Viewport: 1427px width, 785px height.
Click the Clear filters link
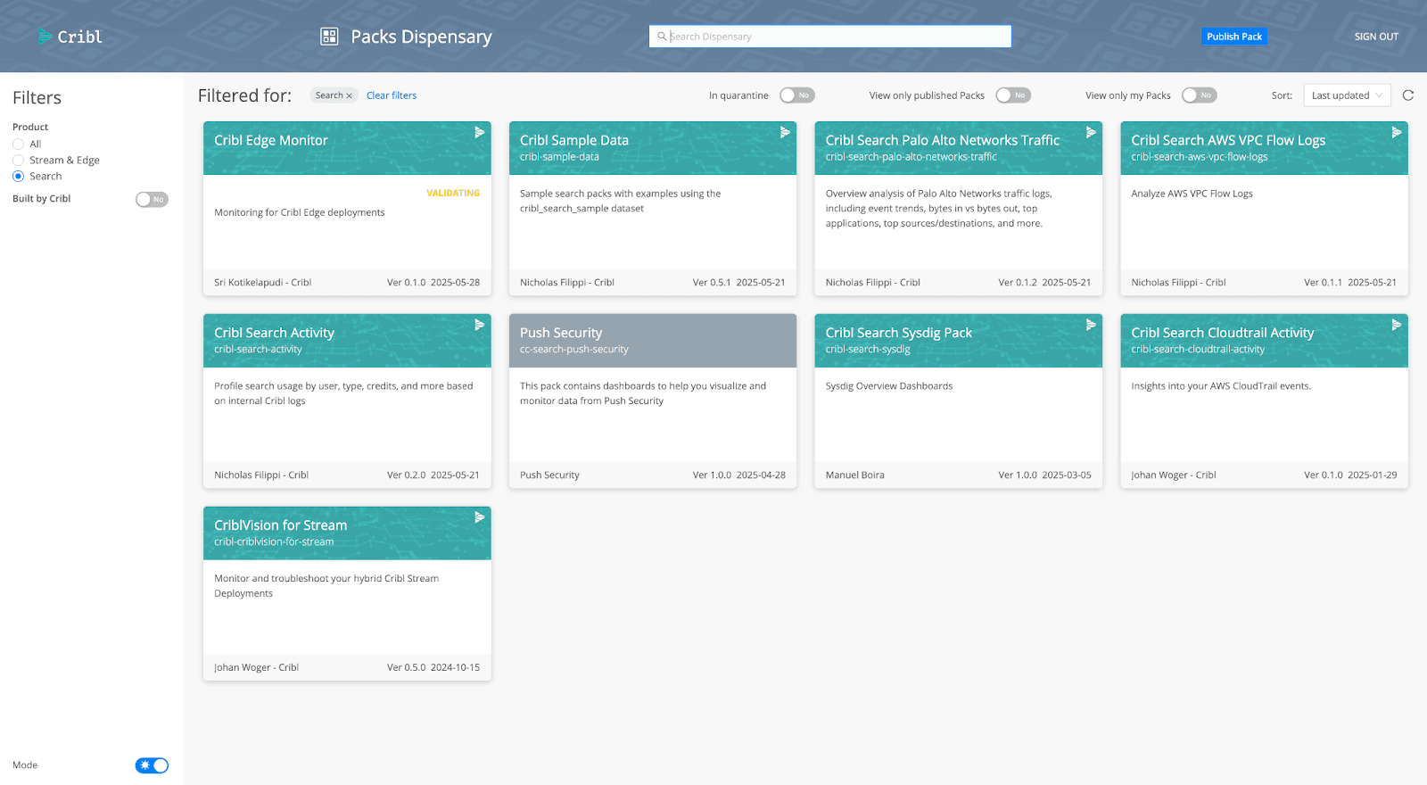click(391, 95)
